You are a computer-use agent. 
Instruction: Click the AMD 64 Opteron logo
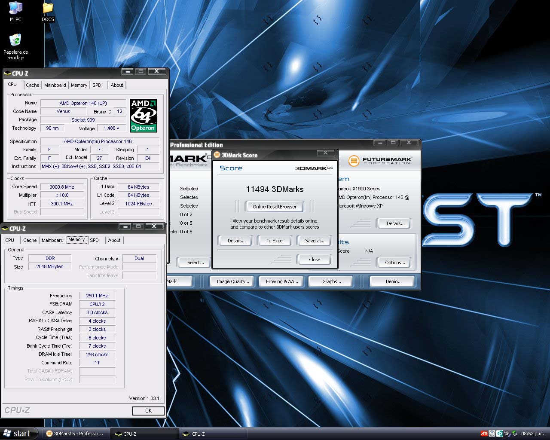[143, 116]
